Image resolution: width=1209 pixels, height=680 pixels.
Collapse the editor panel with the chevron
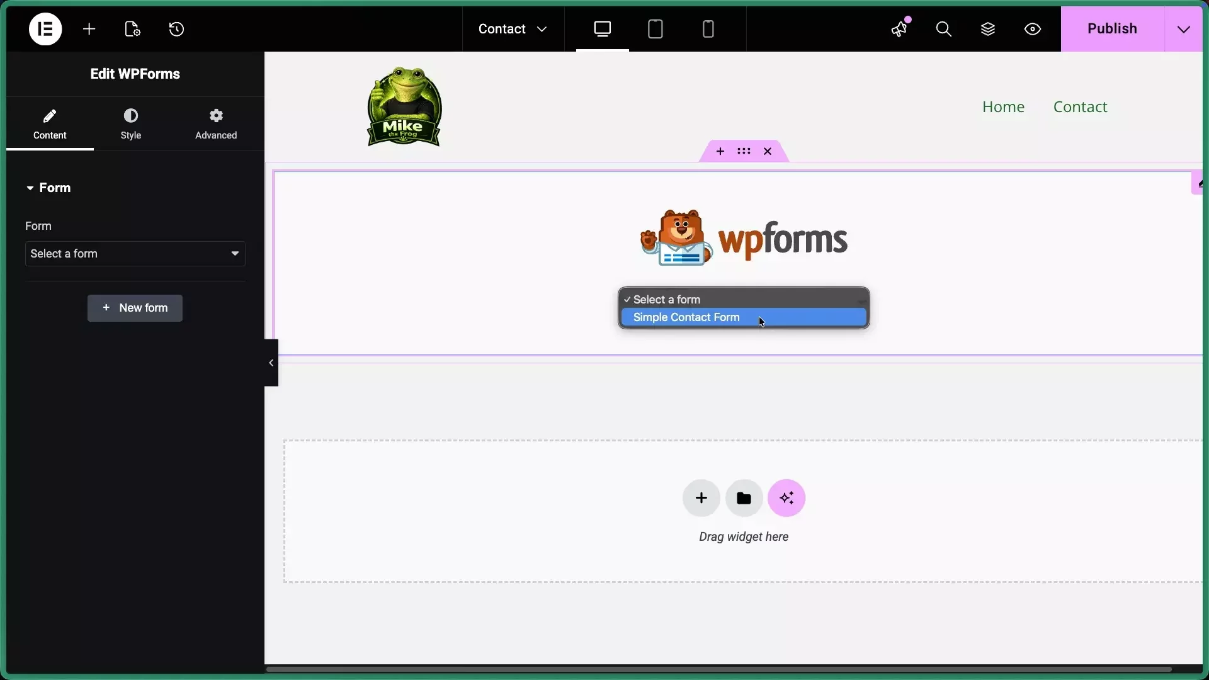270,363
